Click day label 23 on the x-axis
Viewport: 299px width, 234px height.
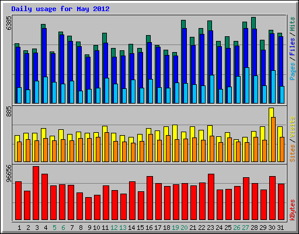pyautogui.click(x=210, y=228)
